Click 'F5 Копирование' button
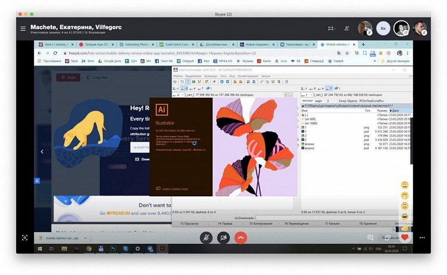447x275 pixels. pos(261,224)
